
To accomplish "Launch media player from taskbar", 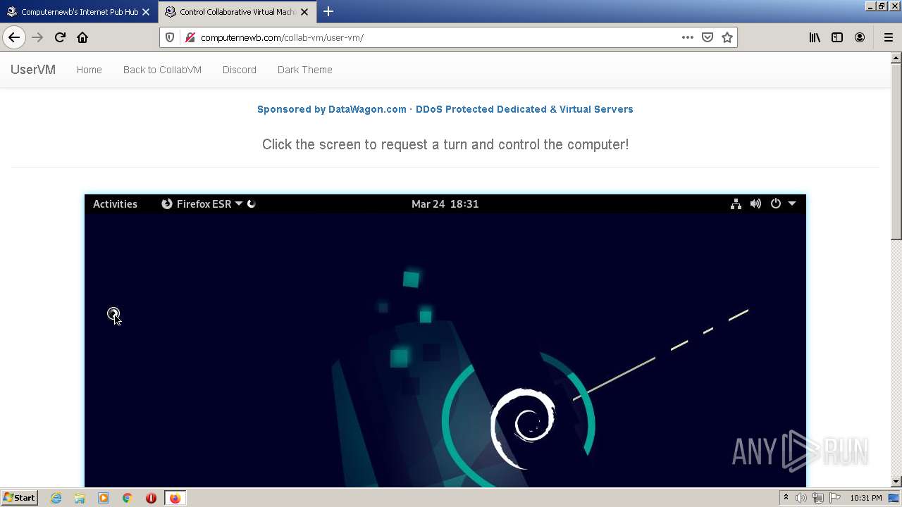I will (x=104, y=498).
